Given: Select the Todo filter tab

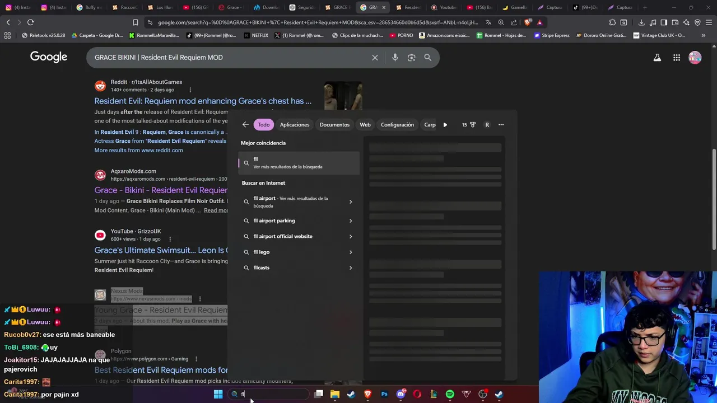Looking at the screenshot, I should coord(263,125).
